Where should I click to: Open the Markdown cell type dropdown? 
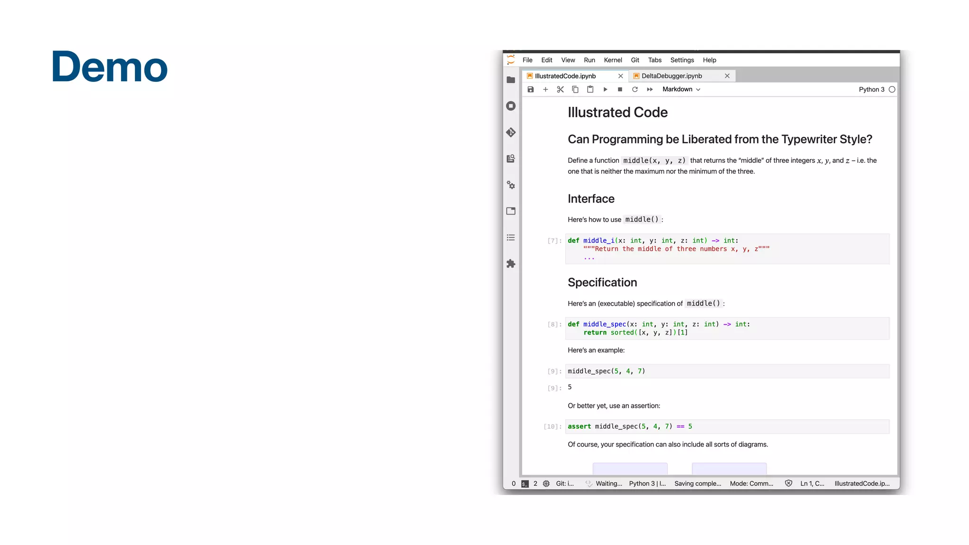point(681,89)
